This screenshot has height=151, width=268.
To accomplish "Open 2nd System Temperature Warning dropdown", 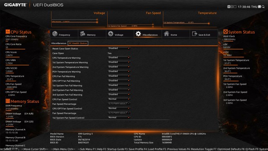I will [x=119, y=67].
